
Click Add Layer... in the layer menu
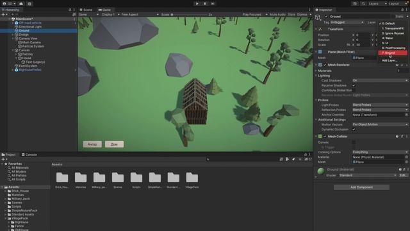click(393, 60)
